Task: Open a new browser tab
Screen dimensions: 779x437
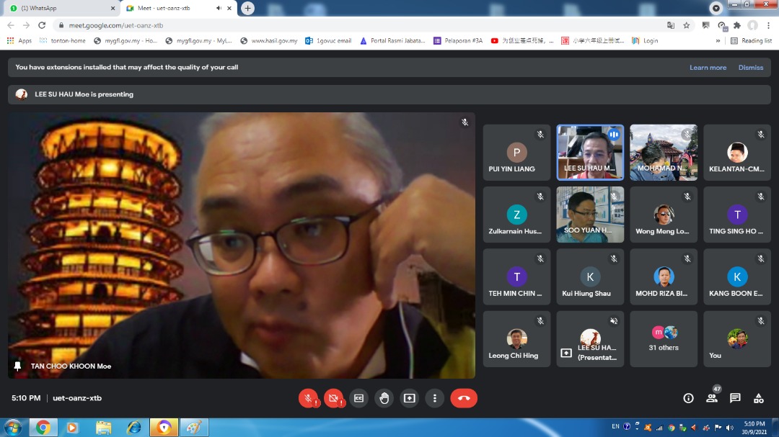Action: pos(247,8)
